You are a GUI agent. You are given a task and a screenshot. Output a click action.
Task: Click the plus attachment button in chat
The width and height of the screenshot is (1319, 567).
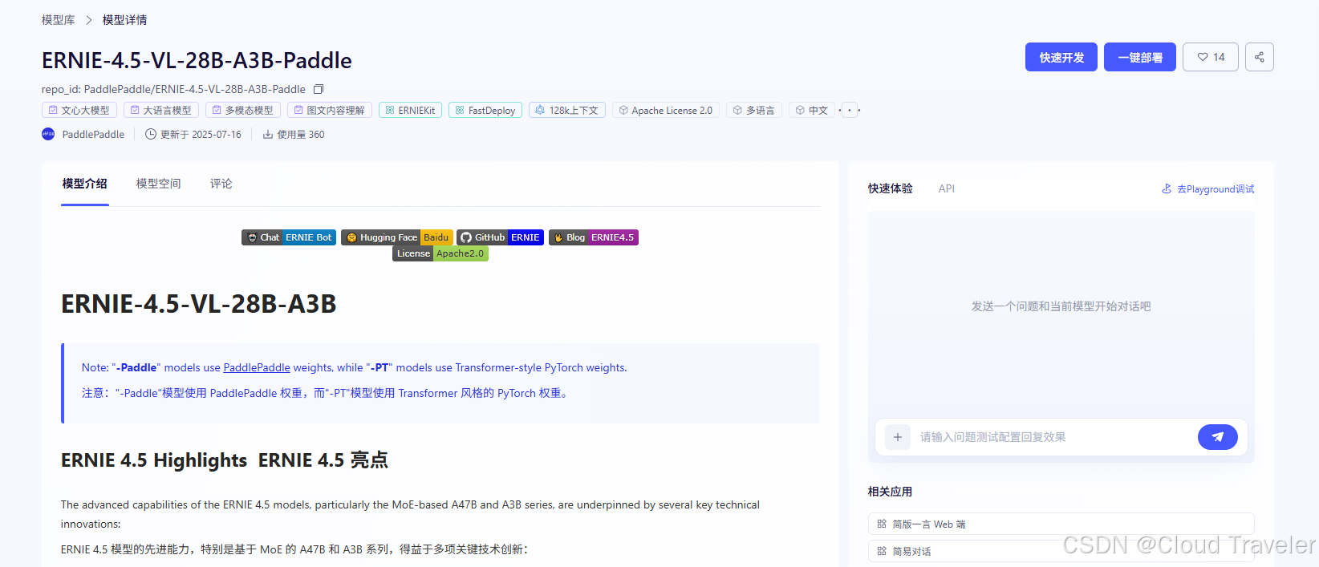[x=898, y=437]
